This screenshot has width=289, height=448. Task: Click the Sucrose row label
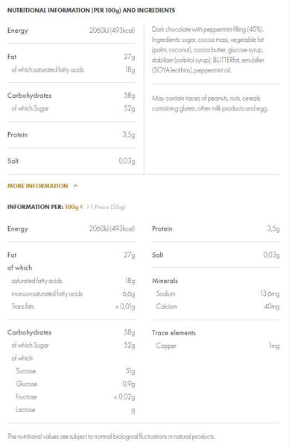[x=25, y=371]
